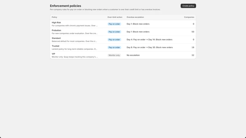Viewport: 246px width, 138px height.
Task: Open the High Risk policy row
Action: 123,24
